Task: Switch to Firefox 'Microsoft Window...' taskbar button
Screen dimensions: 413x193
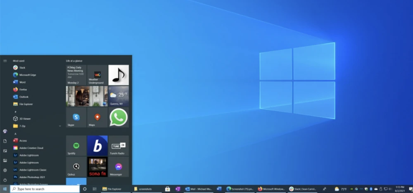Action: [x=271, y=189]
